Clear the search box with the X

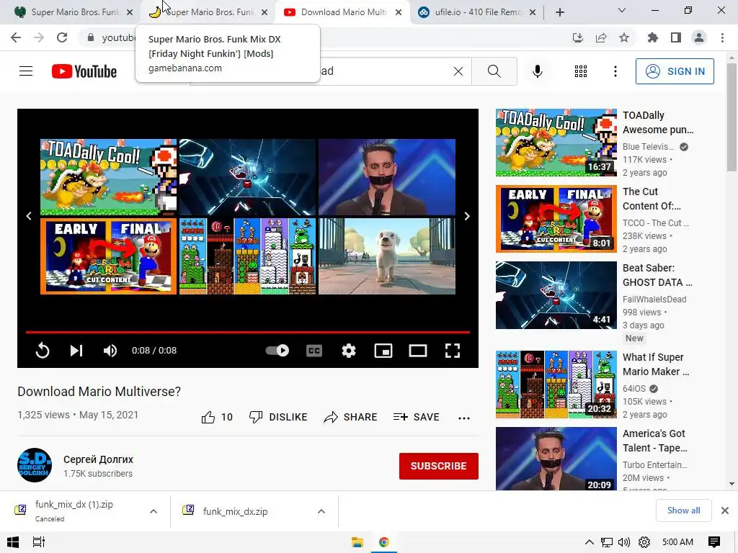click(458, 71)
